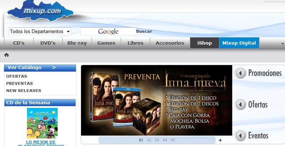This screenshot has height=146, width=285.
Task: Open the Todos los Departamentos dropdown
Action: 40,32
